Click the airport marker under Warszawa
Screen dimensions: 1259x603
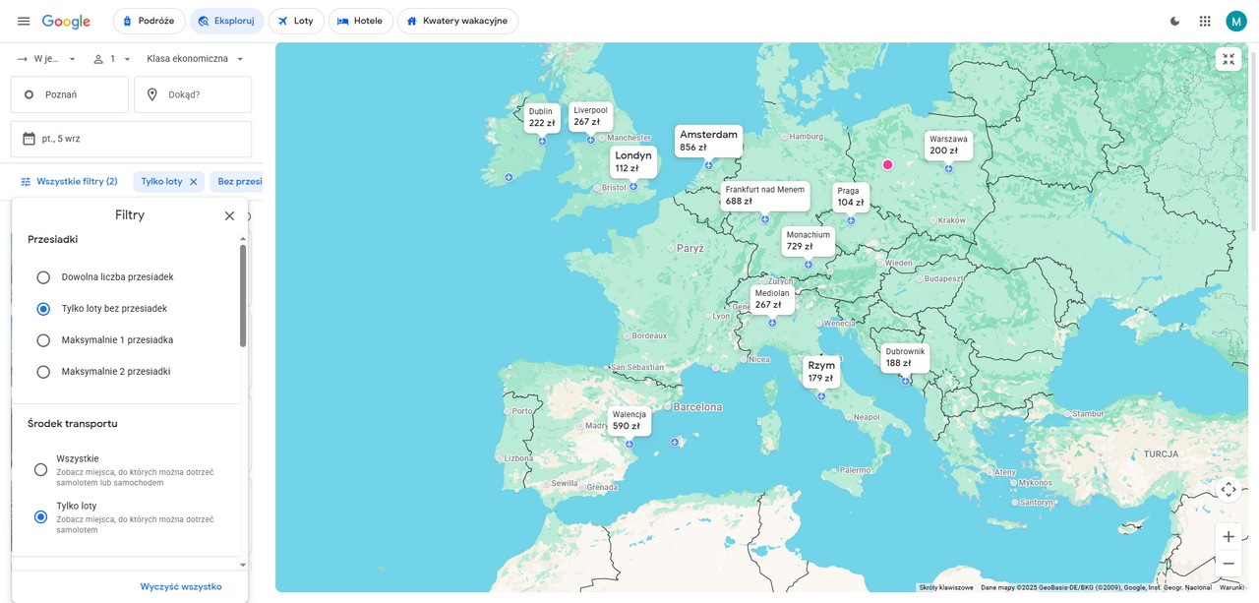coord(948,168)
